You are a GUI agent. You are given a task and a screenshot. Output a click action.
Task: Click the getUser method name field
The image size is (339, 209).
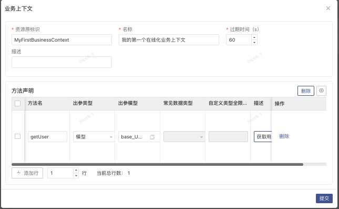click(x=47, y=137)
